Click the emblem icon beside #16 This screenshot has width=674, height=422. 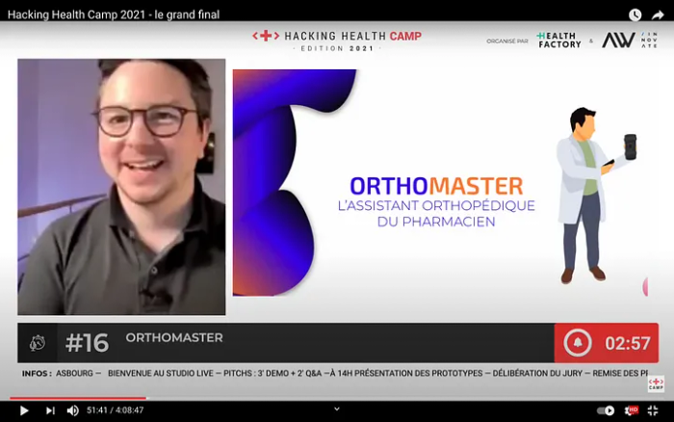click(38, 343)
